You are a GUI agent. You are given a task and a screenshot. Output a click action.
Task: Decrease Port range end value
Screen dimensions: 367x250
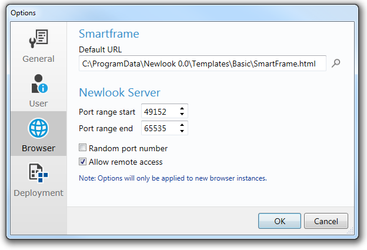tap(182, 131)
